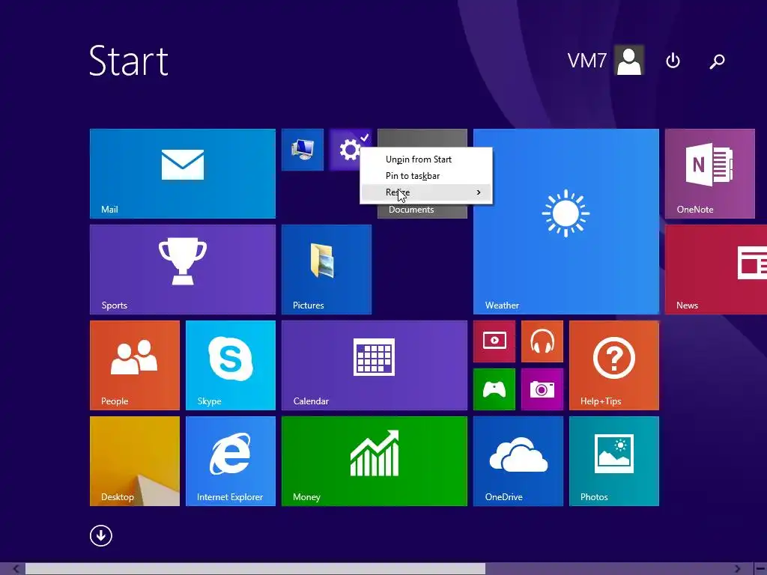Launch Internet Explorer tile
This screenshot has height=575, width=767.
point(231,461)
